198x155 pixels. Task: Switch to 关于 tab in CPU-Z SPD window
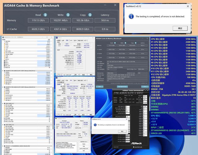85,80
